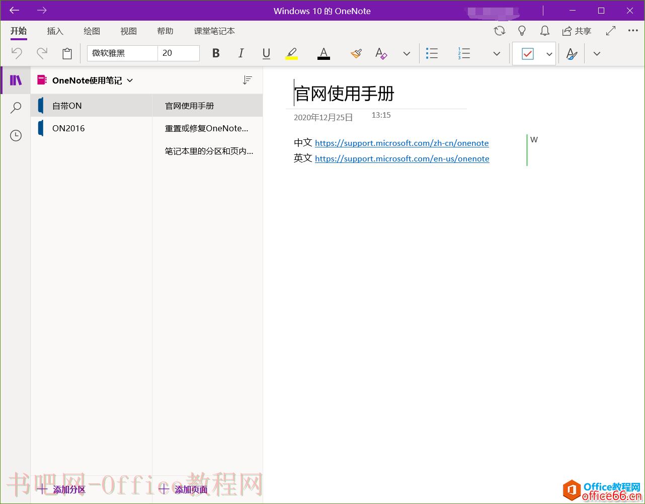Click the Paste clipboard icon
The height and width of the screenshot is (504, 645).
tap(67, 53)
